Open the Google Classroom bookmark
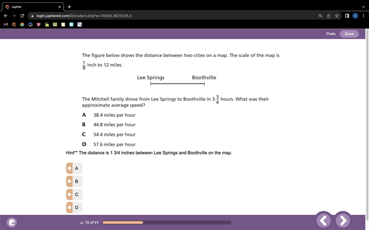369x230 pixels. click(55, 24)
